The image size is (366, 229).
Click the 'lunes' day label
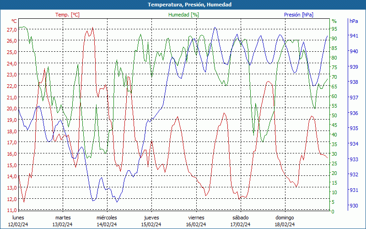click(x=18, y=218)
